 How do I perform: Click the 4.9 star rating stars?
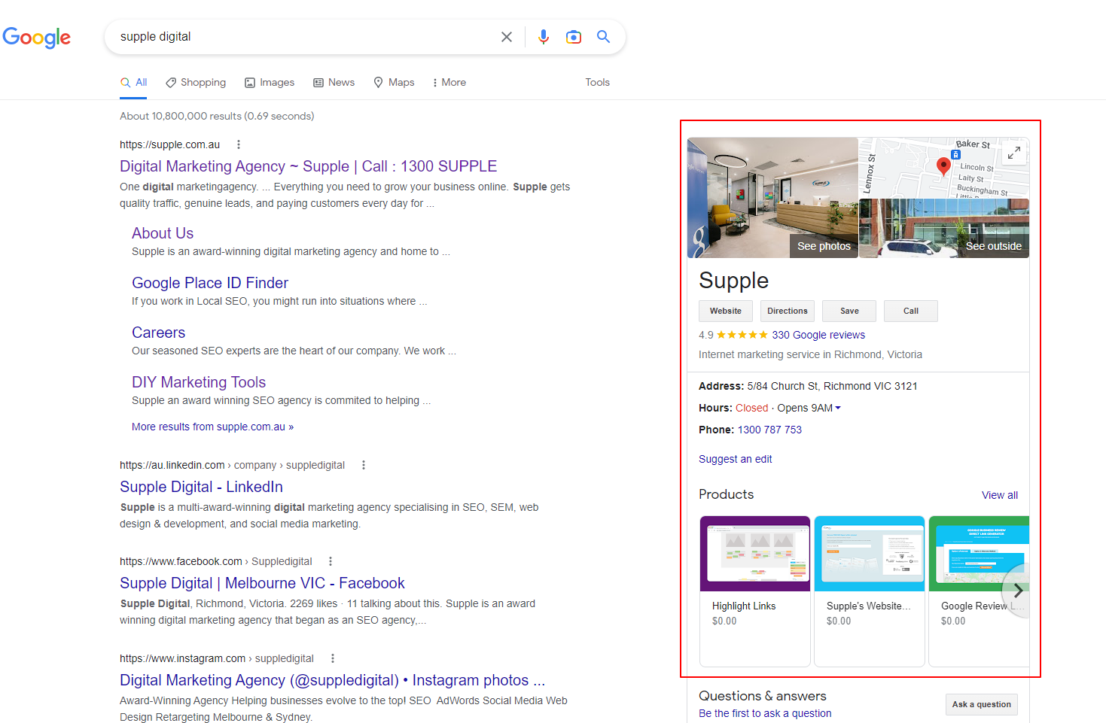[742, 335]
